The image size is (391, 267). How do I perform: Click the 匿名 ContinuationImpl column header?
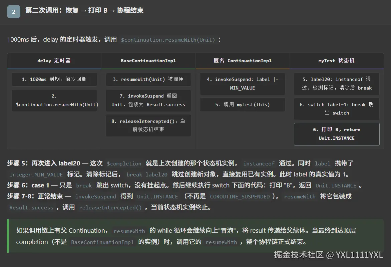pyautogui.click(x=243, y=61)
